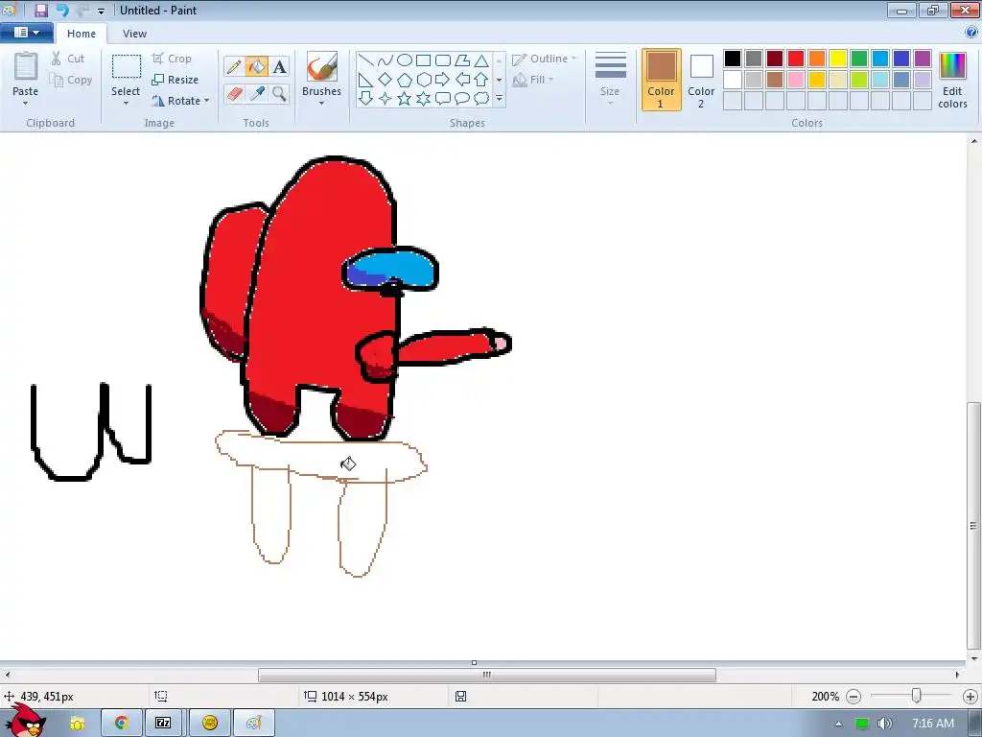Screen dimensions: 982x737
Task: Select the Pencil tool
Action: coord(234,66)
